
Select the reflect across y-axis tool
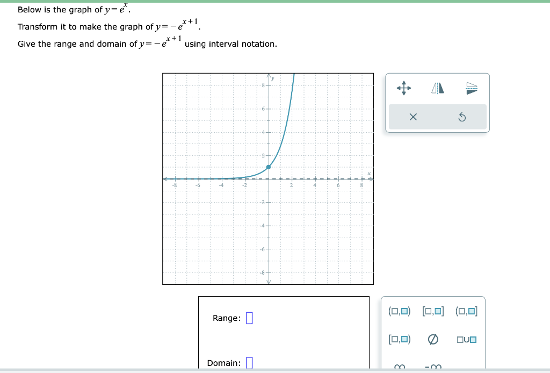[437, 88]
